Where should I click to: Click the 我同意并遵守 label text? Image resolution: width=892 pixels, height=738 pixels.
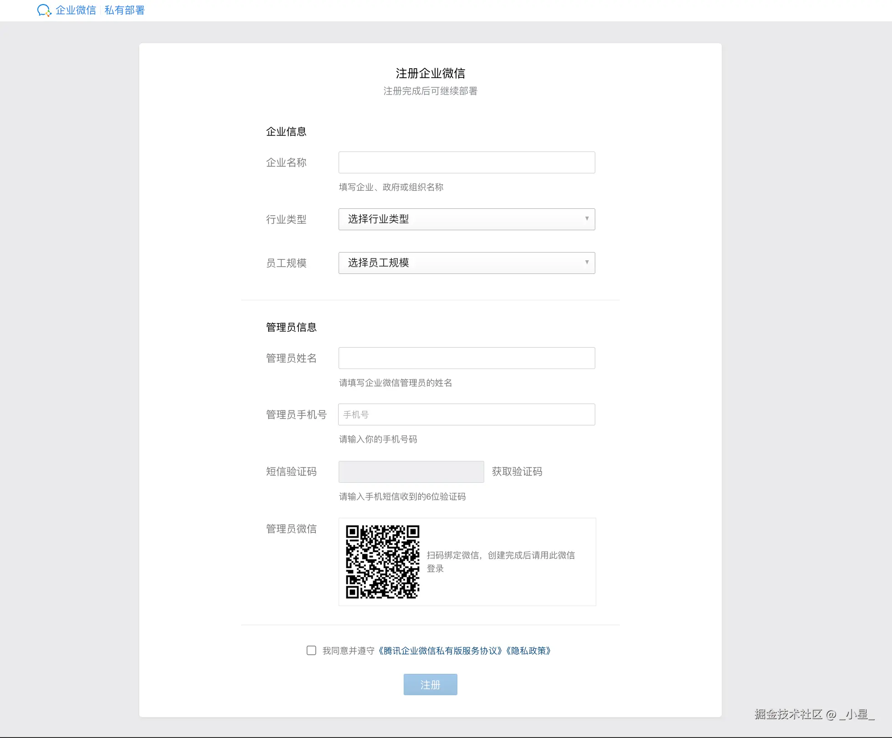[x=348, y=651]
